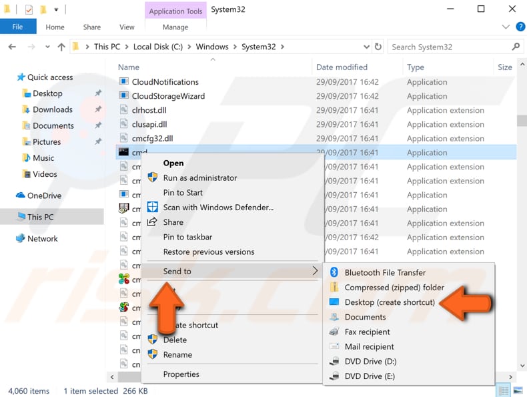
Task: Go up one folder level arrow
Action: 61,47
